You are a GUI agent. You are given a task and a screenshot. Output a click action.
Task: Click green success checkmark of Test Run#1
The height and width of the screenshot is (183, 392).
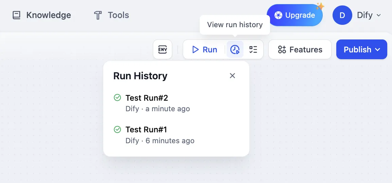coord(117,130)
